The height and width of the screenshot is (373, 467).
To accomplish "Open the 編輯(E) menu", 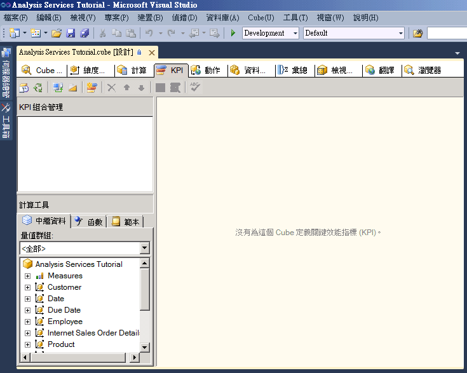I will pyautogui.click(x=49, y=18).
